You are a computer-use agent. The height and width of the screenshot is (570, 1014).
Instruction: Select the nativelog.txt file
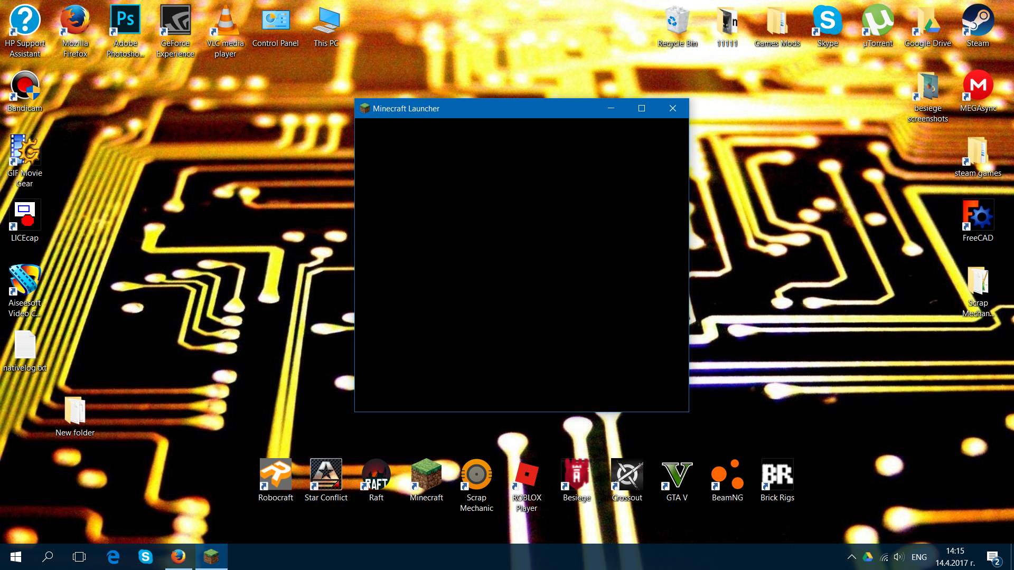(x=25, y=346)
